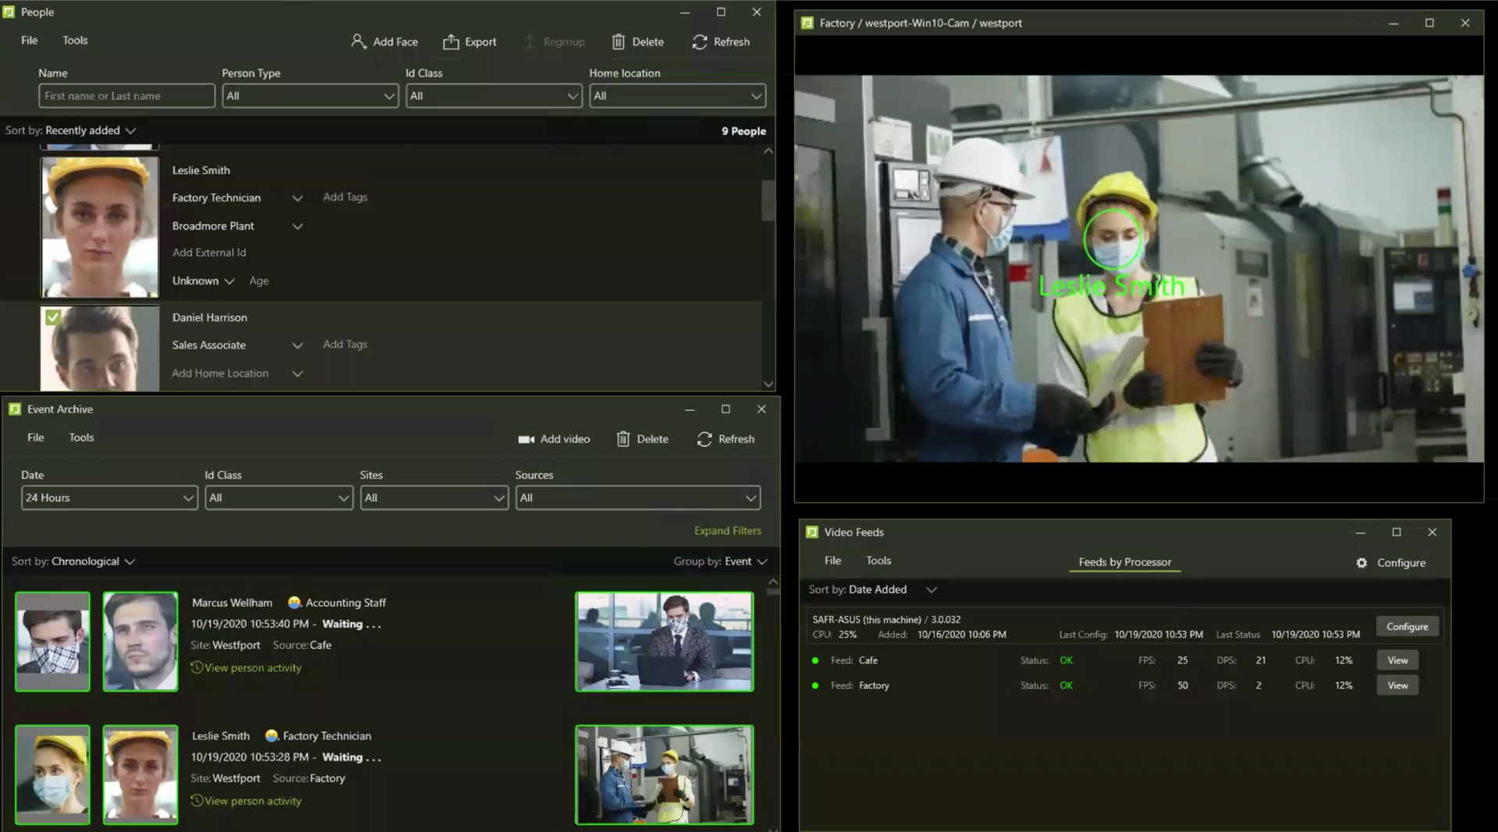
Task: Click the Expand Filters link
Action: (x=727, y=530)
